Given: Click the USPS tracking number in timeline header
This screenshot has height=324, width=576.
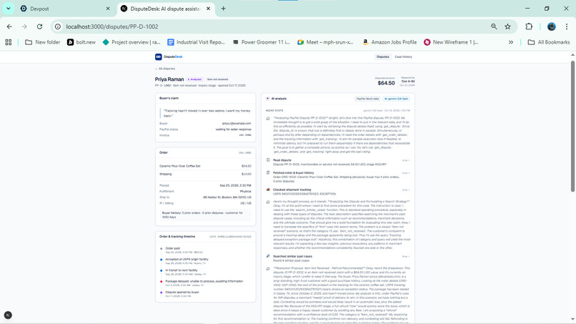Looking at the screenshot, I should [x=230, y=237].
